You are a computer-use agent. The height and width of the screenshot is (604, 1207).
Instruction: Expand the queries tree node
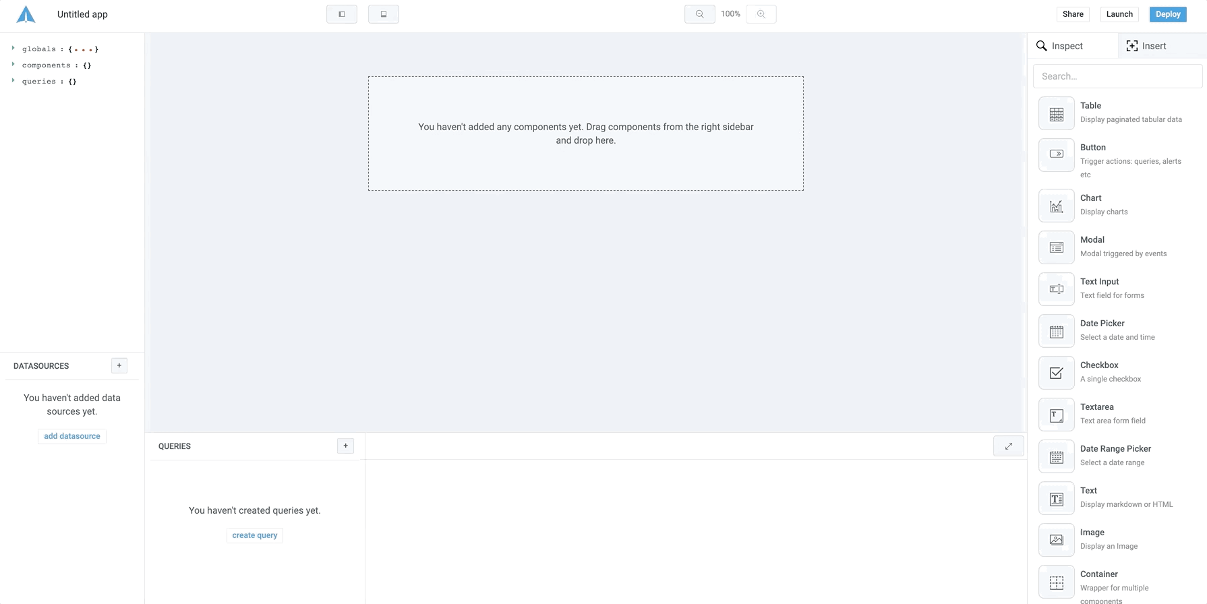coord(13,81)
